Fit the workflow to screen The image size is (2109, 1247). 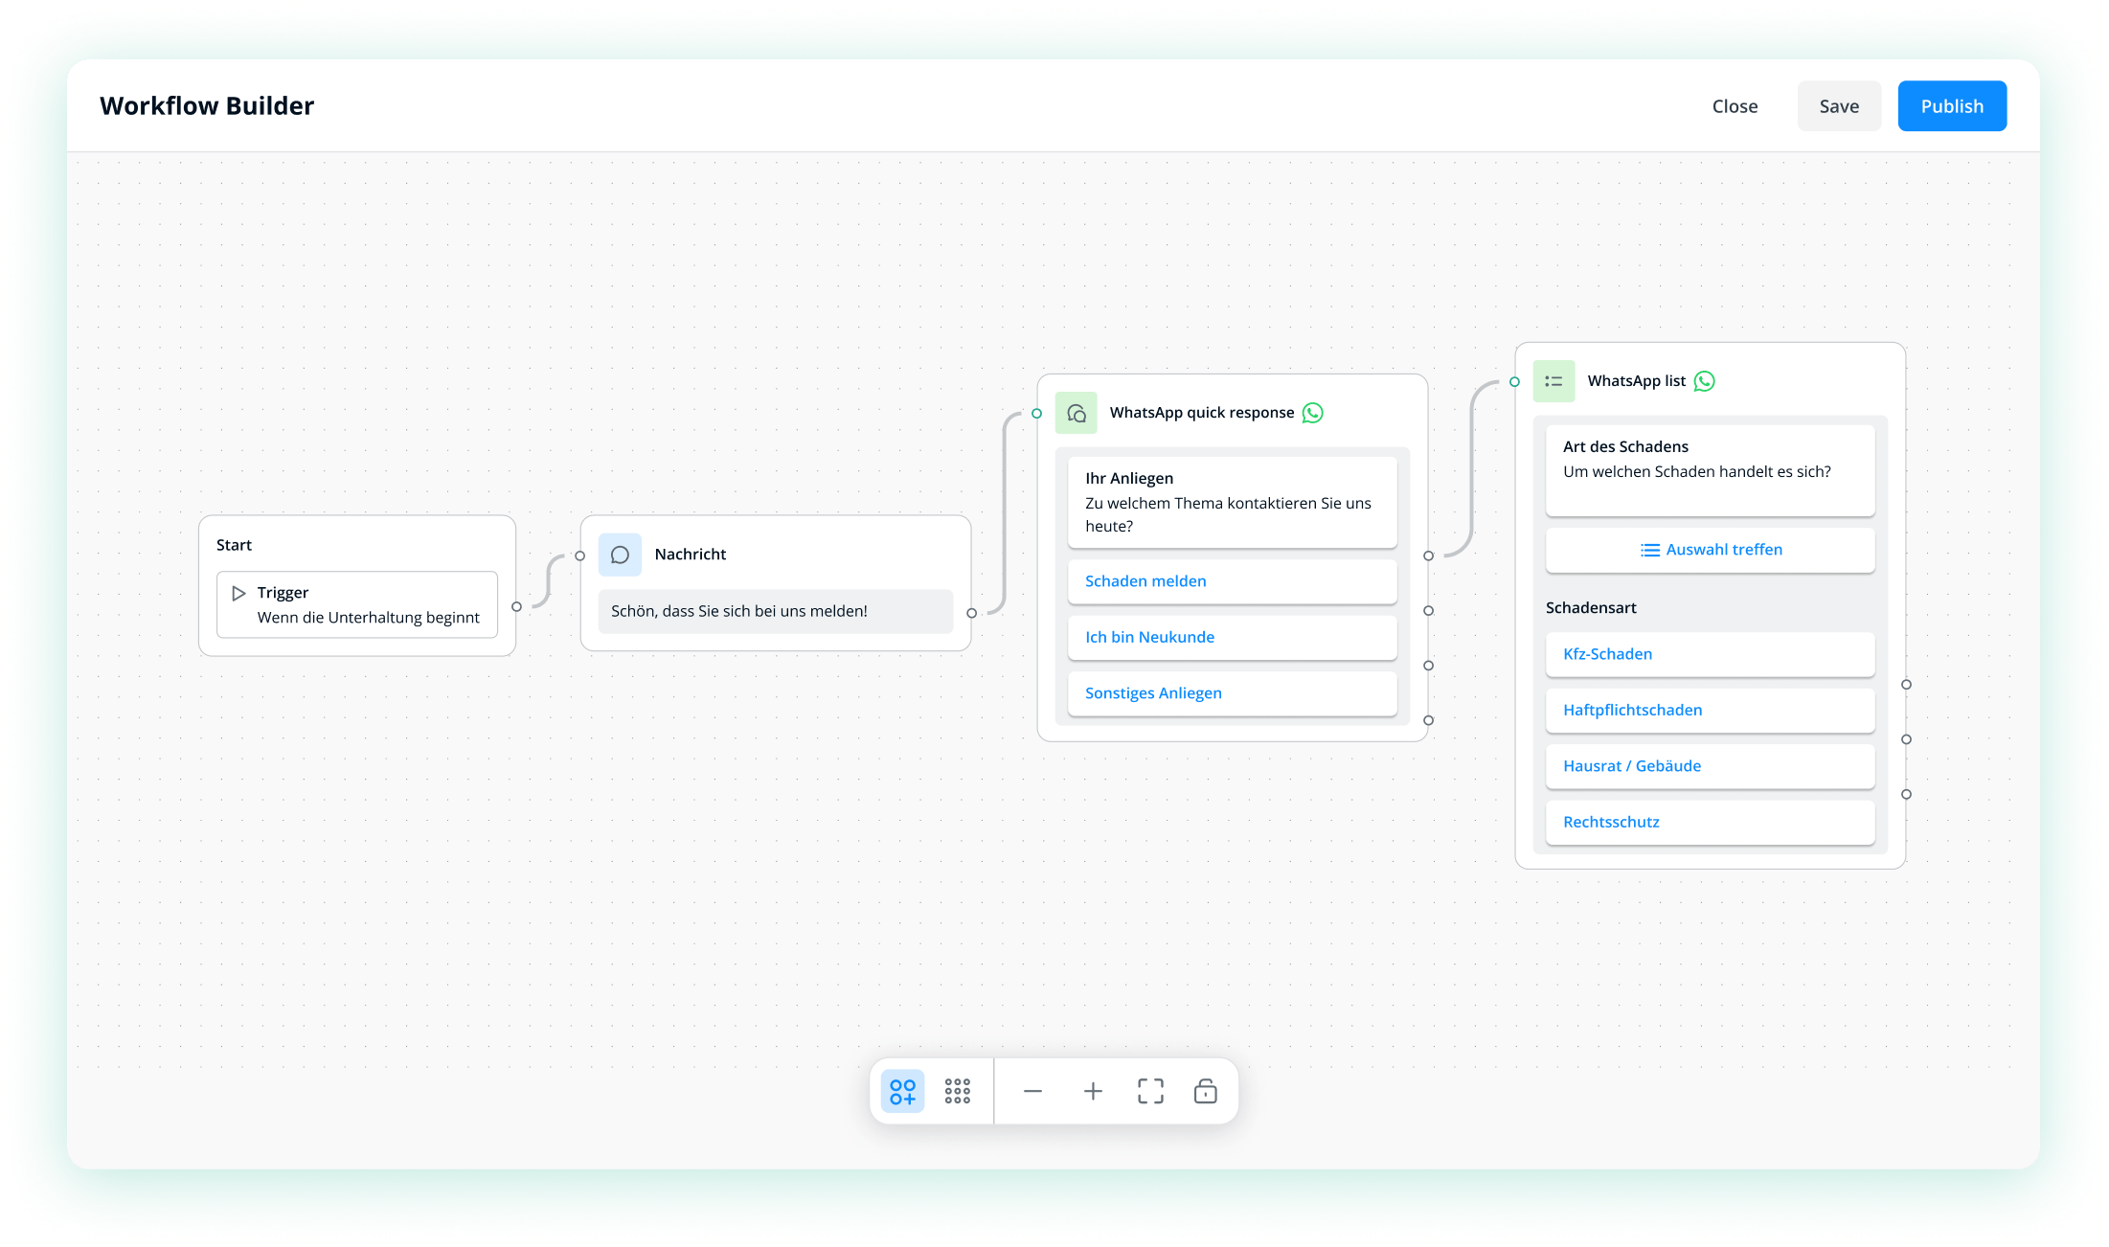[x=1149, y=1091]
